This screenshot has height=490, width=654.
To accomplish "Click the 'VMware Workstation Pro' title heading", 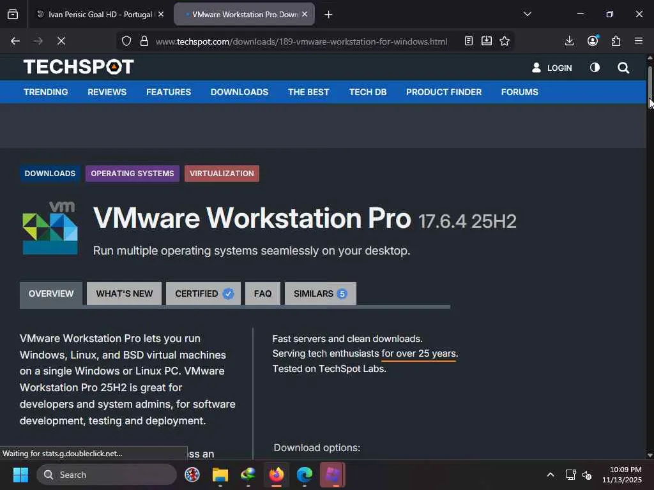I will pyautogui.click(x=252, y=218).
